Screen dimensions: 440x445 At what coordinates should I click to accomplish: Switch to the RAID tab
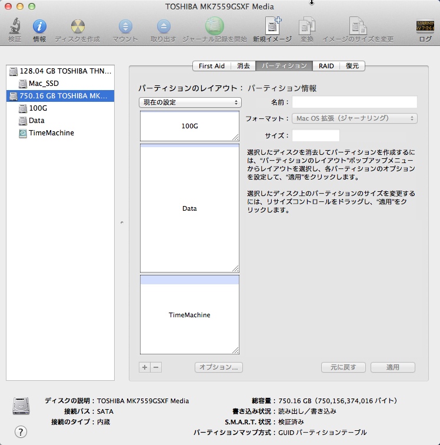326,66
